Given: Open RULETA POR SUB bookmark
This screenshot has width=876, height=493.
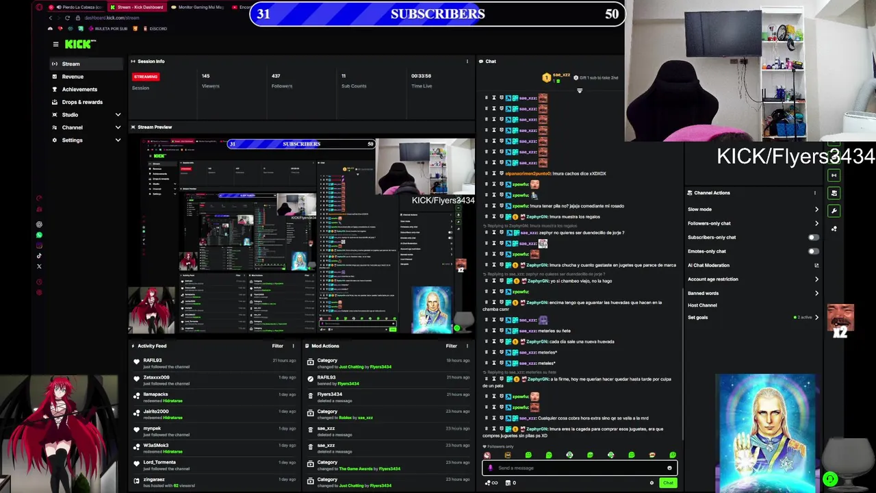Looking at the screenshot, I should pos(108,29).
